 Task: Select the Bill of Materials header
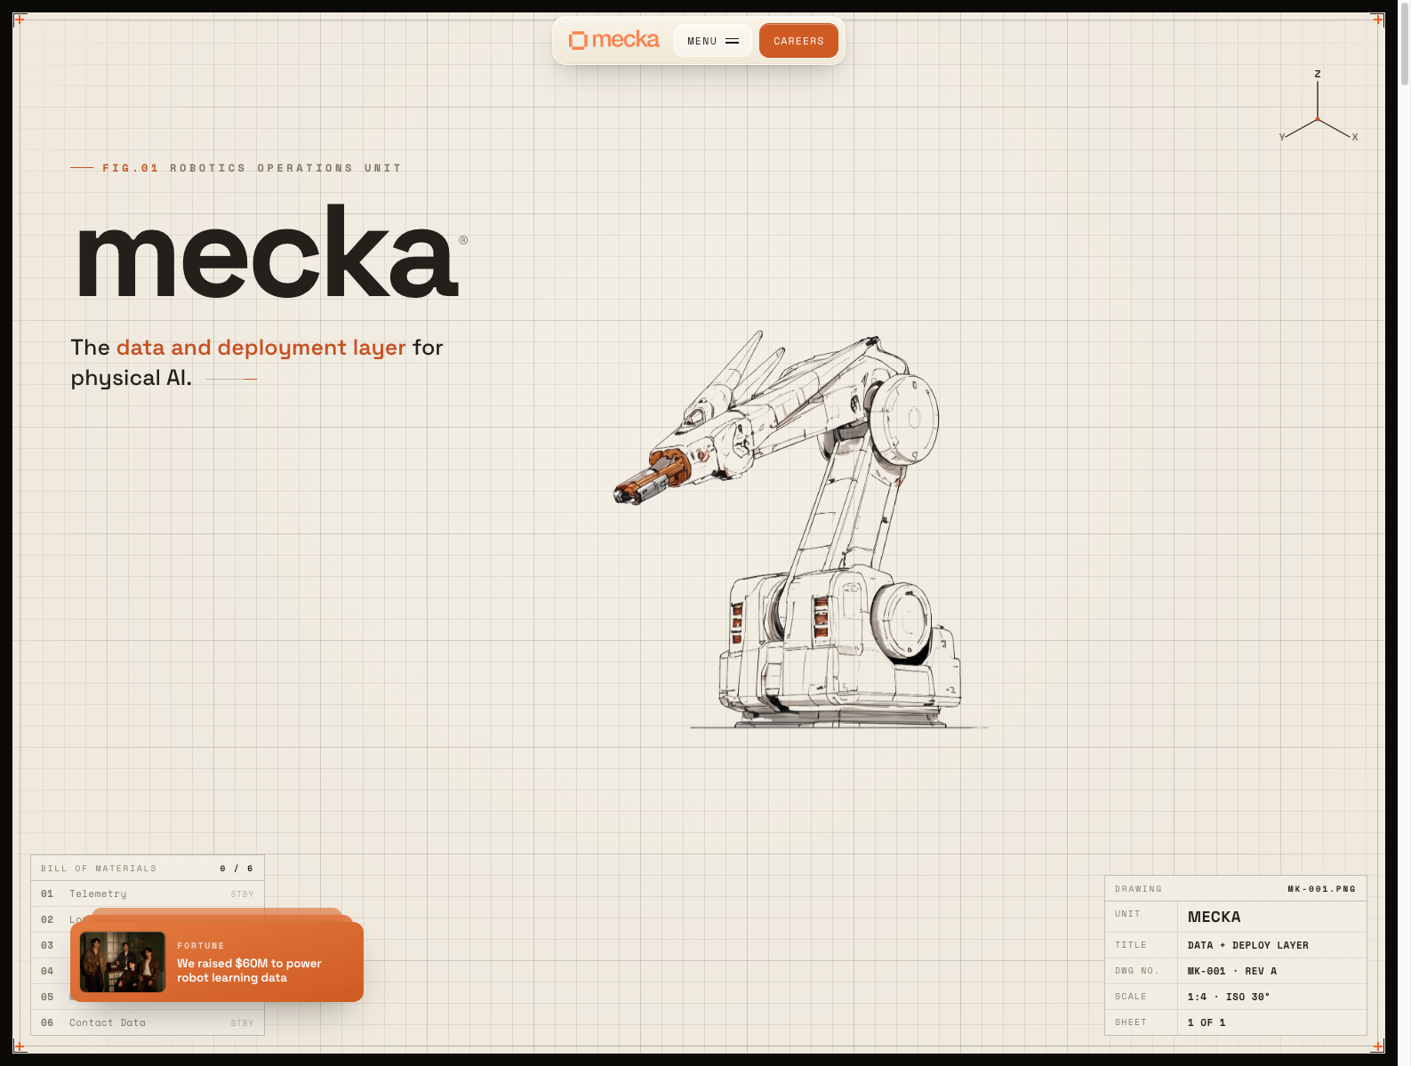tap(148, 868)
